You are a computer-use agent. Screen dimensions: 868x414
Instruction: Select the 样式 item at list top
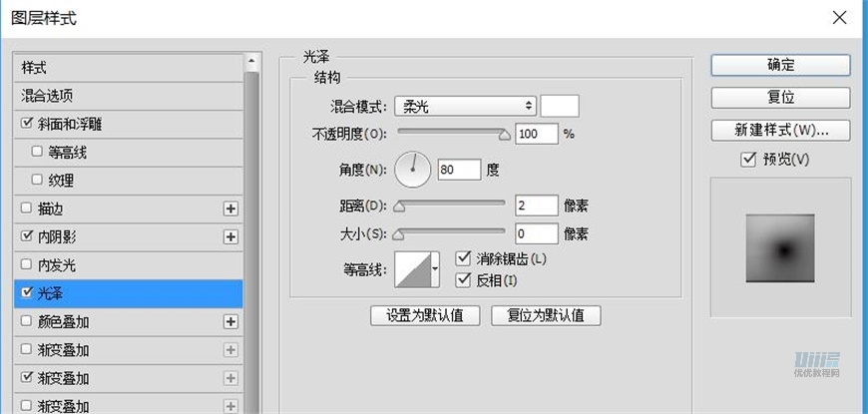pos(35,68)
